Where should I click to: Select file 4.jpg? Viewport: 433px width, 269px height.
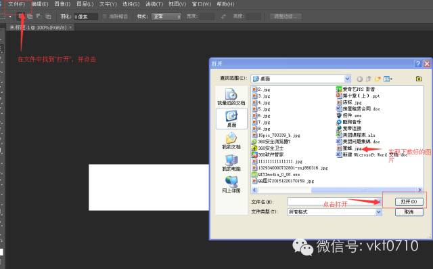pos(261,102)
